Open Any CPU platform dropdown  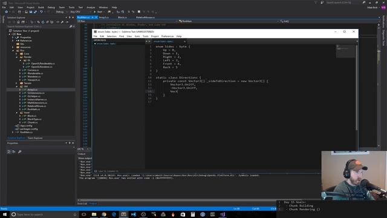(x=80, y=12)
